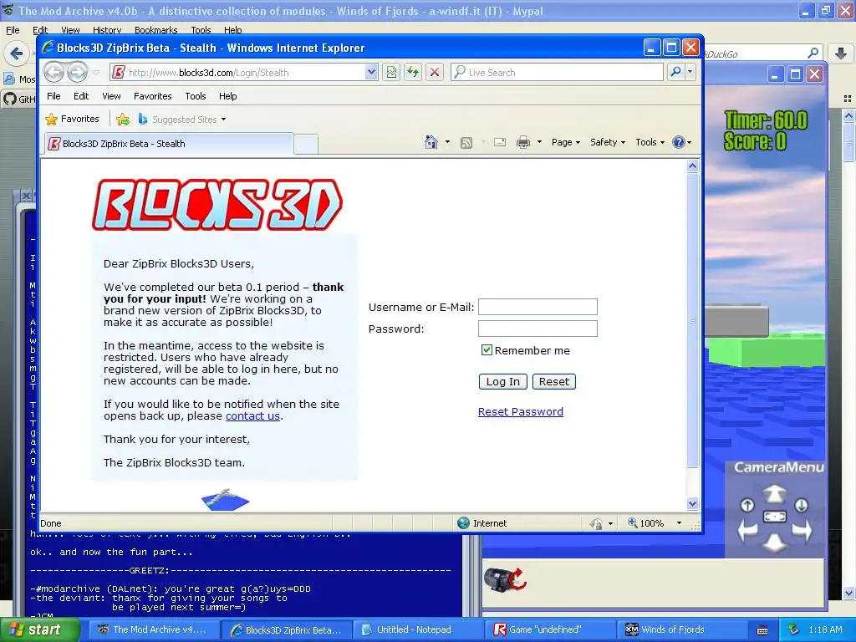Viewport: 856px width, 642px height.
Task: Open the Favorites star button
Action: point(73,119)
